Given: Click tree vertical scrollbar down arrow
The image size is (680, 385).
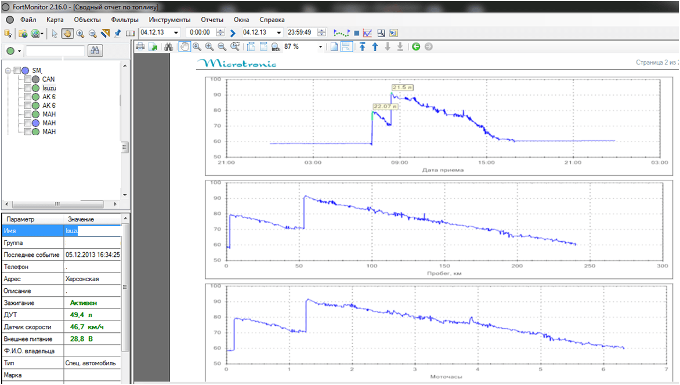Looking at the screenshot, I should tap(125, 195).
